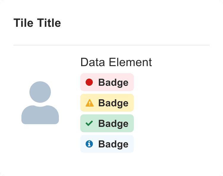
Task: Click the Tile Title heading
Action: pos(37,23)
